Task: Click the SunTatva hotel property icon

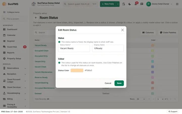Action: pos(34,4)
